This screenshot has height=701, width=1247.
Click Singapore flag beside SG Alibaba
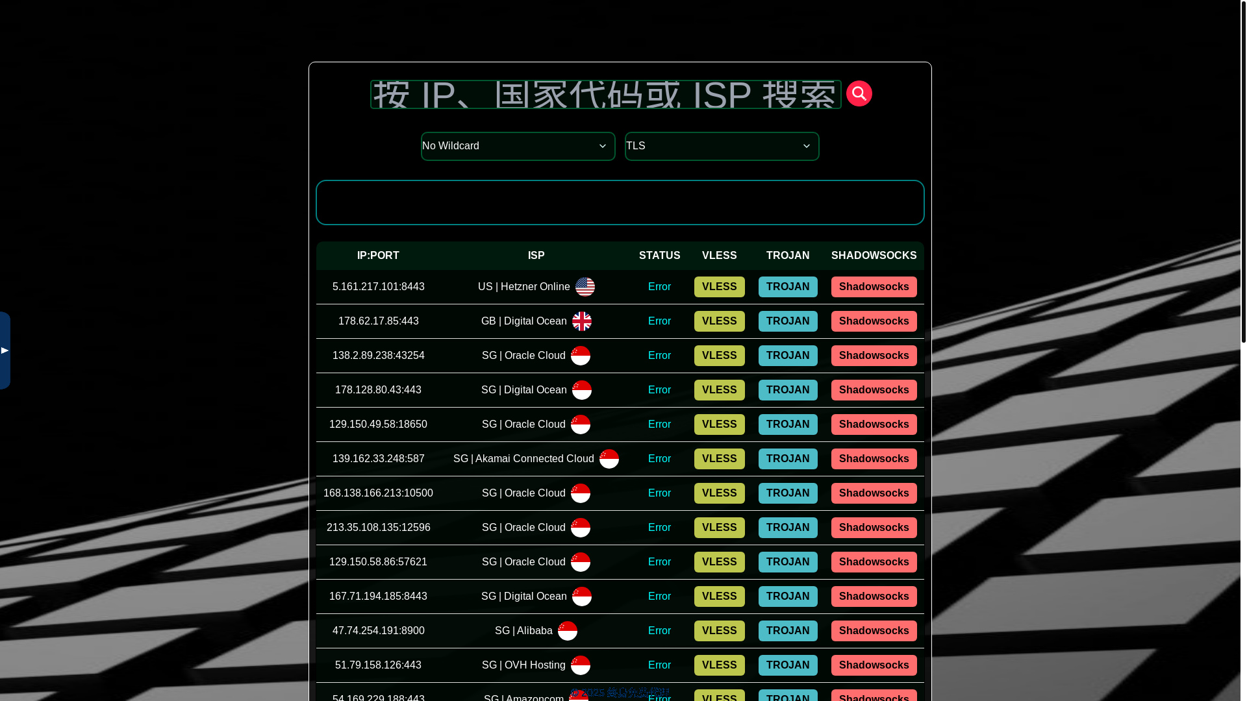[567, 631]
